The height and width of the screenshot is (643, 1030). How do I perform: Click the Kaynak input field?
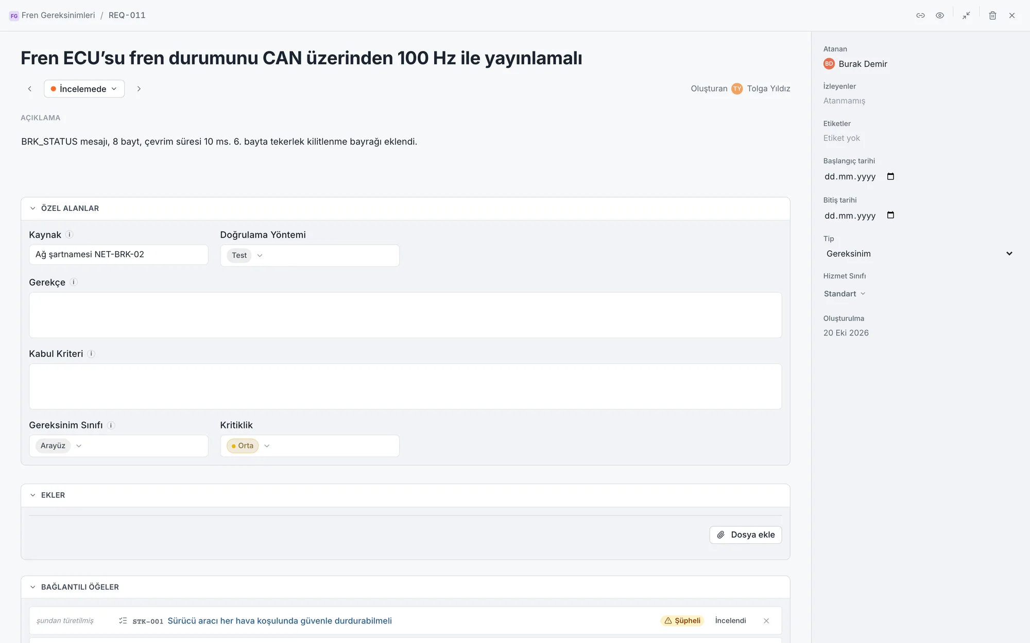pos(118,255)
